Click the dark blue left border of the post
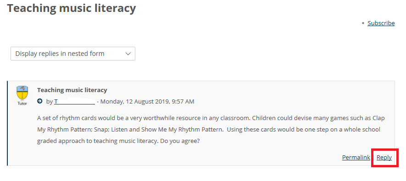The height and width of the screenshot is (181, 406). click(7, 123)
